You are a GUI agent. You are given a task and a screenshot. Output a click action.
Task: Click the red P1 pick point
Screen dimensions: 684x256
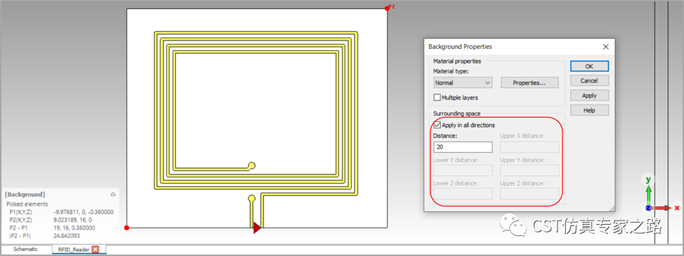tap(126, 227)
